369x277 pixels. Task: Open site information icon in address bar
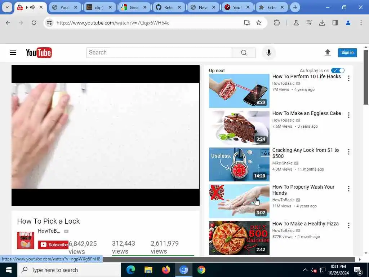click(x=49, y=23)
